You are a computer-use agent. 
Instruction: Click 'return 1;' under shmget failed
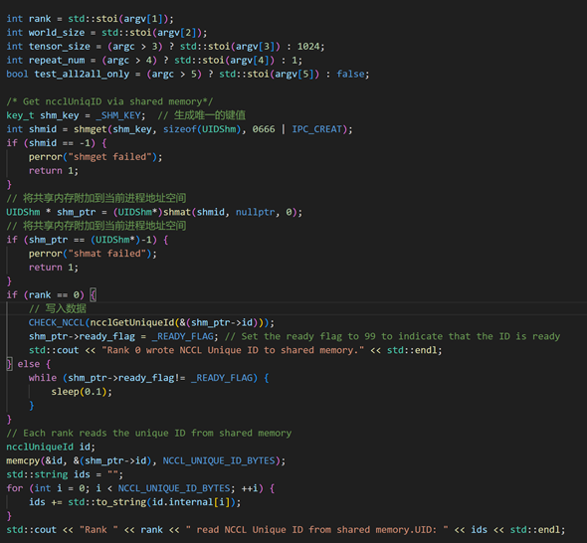pyautogui.click(x=54, y=171)
